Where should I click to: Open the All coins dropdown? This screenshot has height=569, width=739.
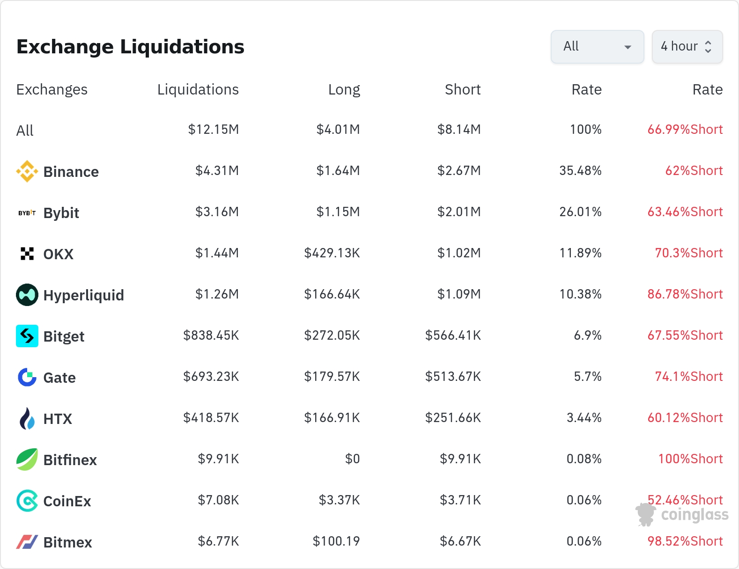coord(597,47)
